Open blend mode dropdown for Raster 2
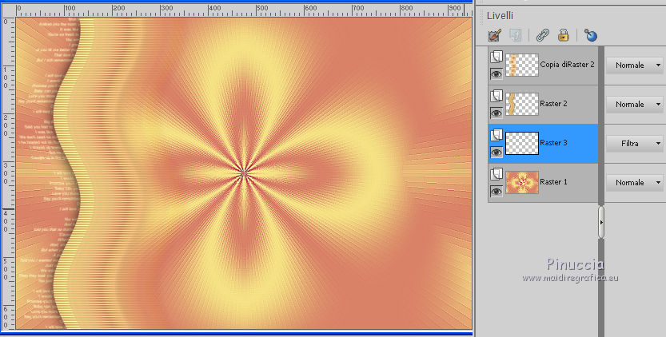Screen dimensions: 666x337 point(635,105)
